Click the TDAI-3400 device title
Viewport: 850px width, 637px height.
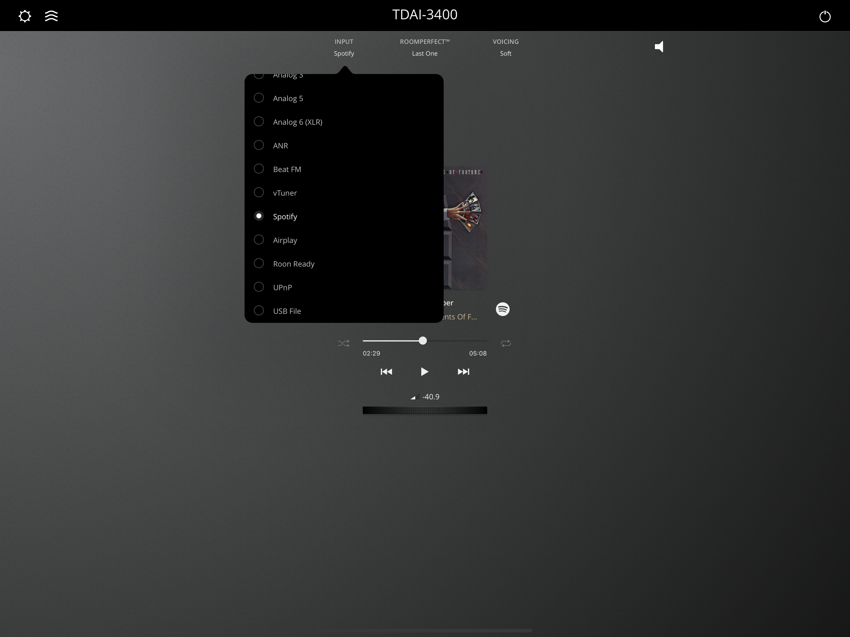click(425, 15)
